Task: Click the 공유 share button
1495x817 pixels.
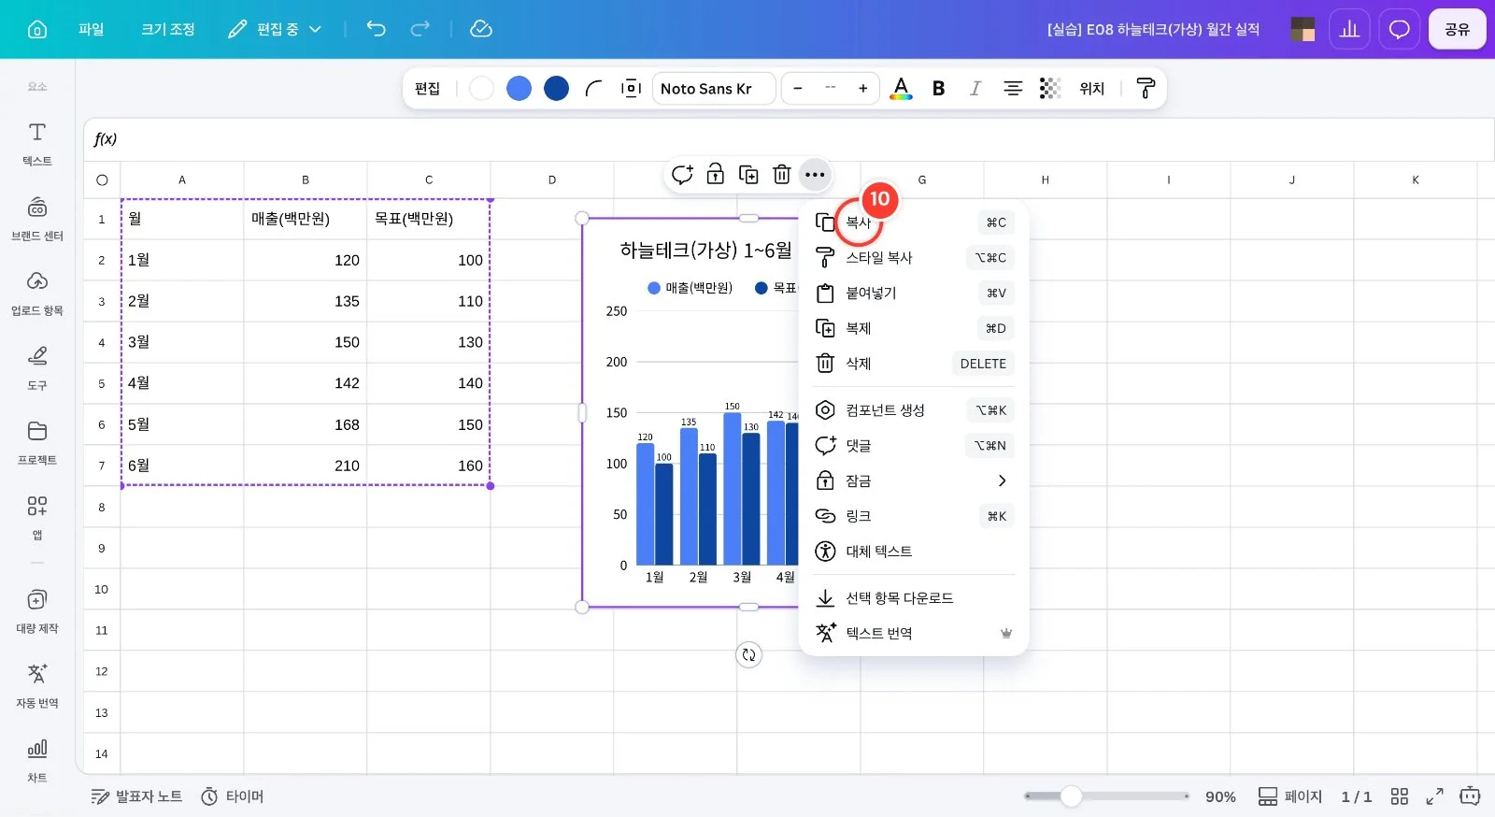Action: click(x=1458, y=29)
